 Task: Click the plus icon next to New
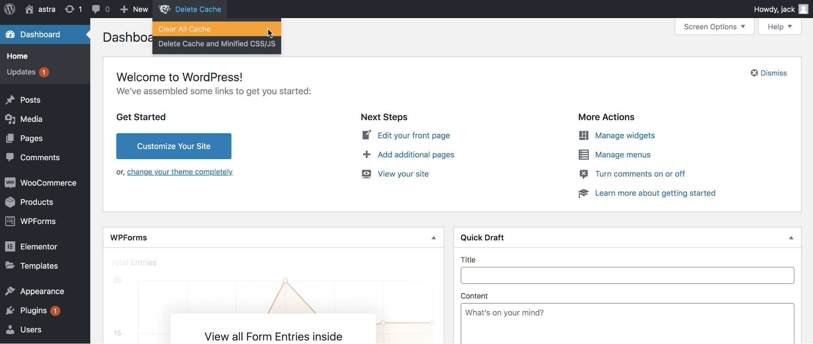[124, 9]
